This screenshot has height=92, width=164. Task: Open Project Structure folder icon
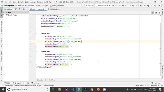141,6
